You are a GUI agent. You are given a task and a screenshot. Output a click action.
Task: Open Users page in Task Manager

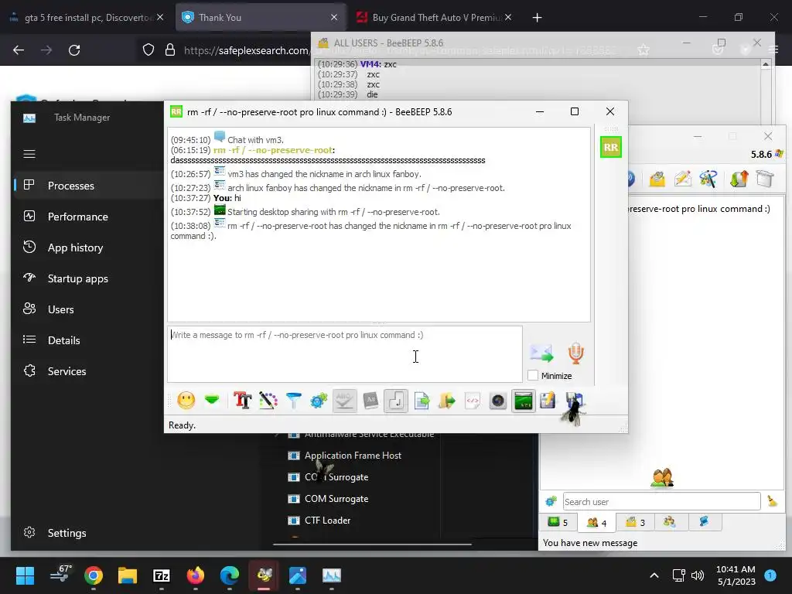(x=89, y=309)
